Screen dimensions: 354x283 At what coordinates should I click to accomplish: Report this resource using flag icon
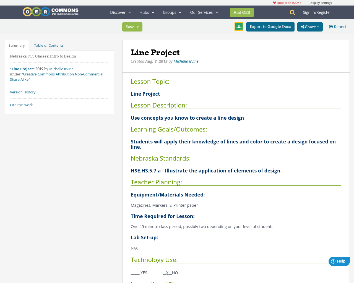coord(337,26)
